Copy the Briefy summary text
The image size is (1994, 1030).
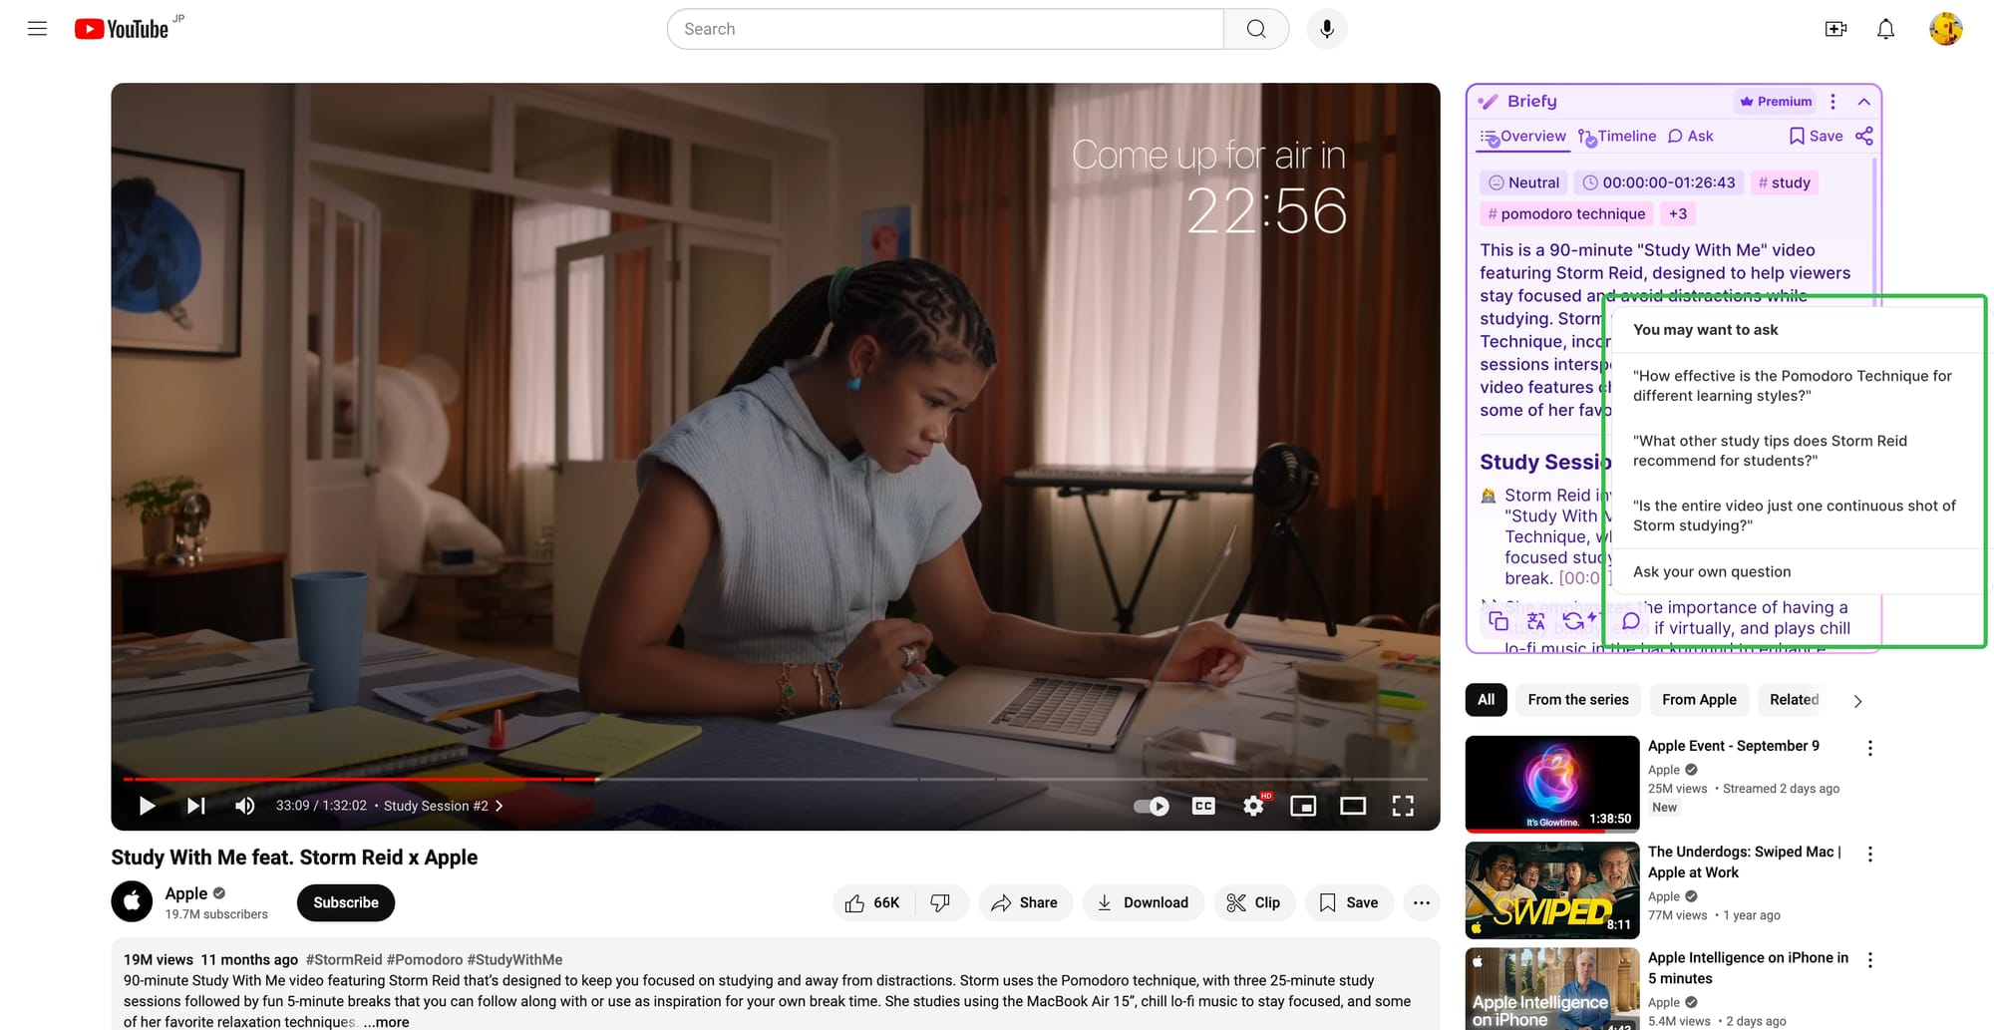click(x=1497, y=621)
